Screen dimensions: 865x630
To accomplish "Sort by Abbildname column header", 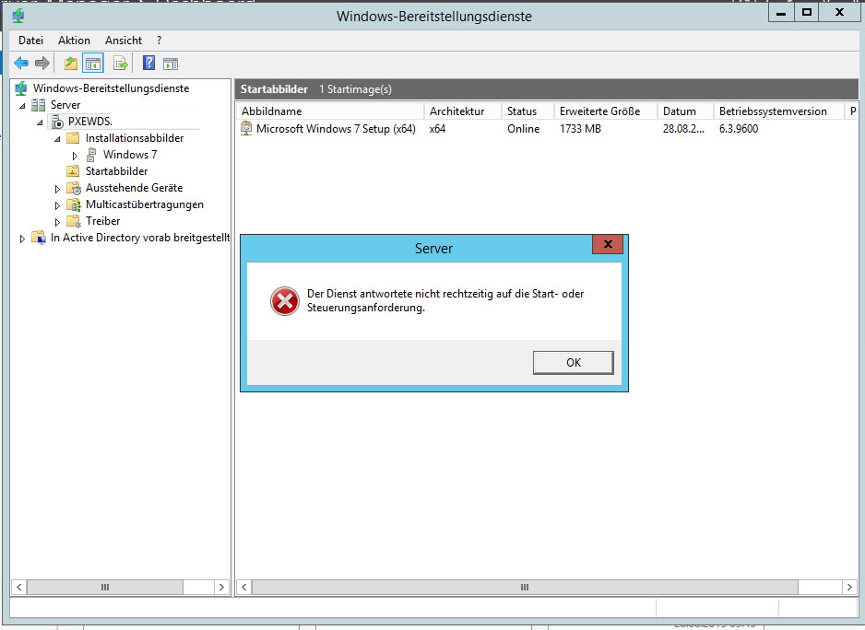I will point(330,111).
